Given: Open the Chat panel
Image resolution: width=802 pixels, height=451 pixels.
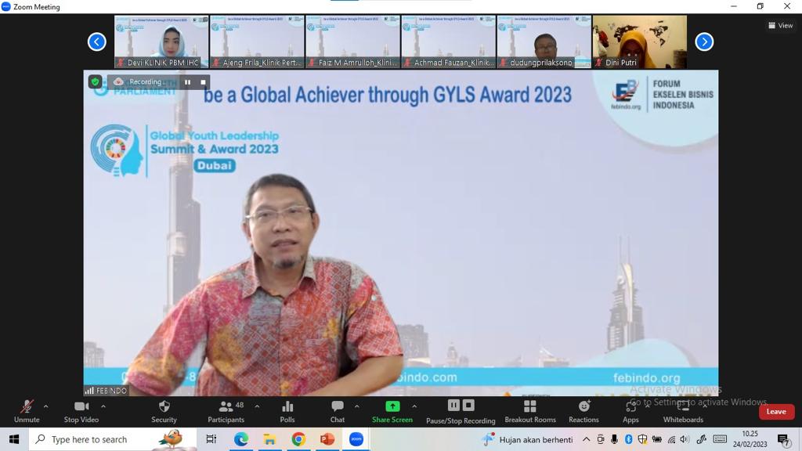Looking at the screenshot, I should pyautogui.click(x=338, y=412).
